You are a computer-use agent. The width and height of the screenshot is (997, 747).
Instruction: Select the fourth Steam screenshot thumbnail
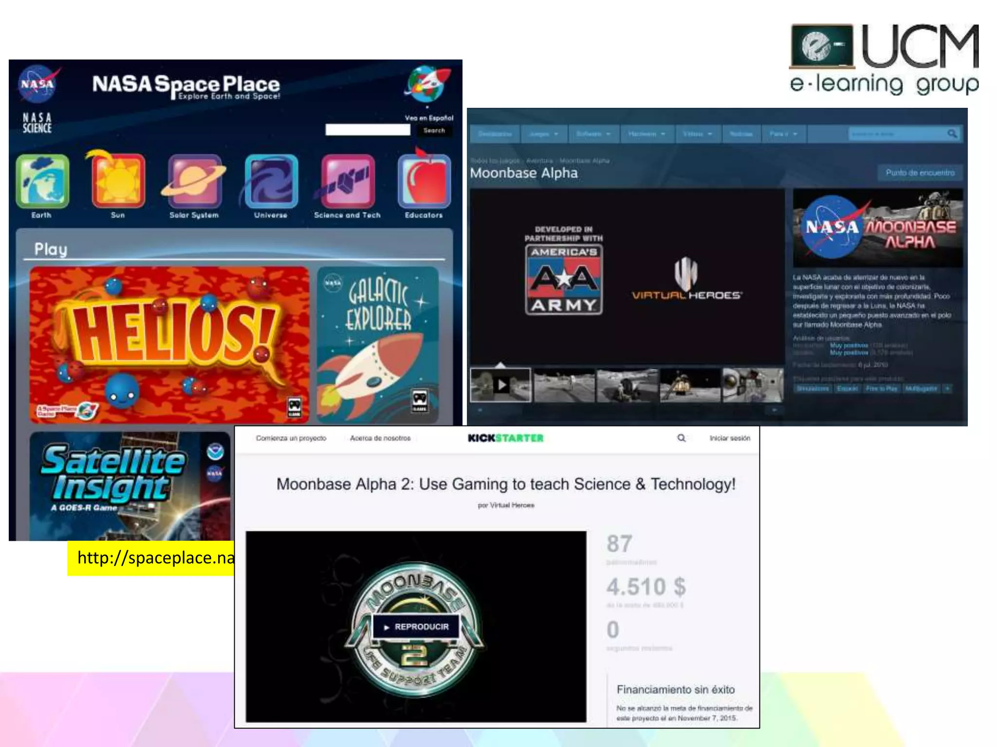pyautogui.click(x=690, y=385)
